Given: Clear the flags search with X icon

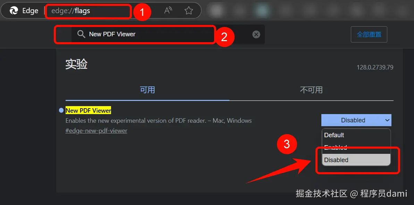Looking at the screenshot, I should tap(256, 35).
